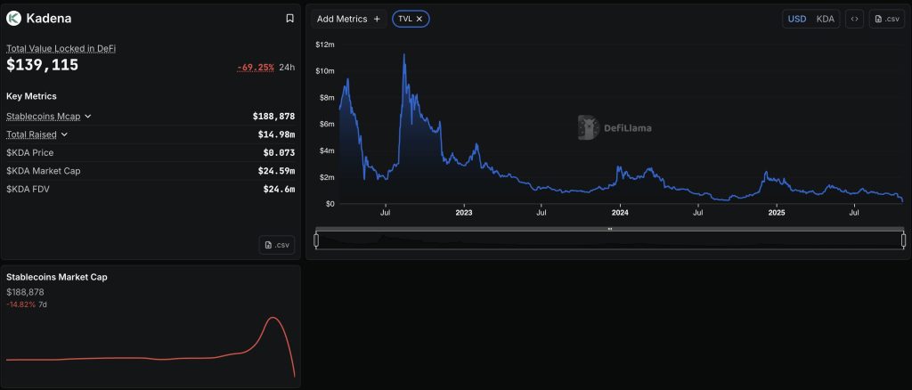Click the Kadena logo icon

click(x=13, y=19)
